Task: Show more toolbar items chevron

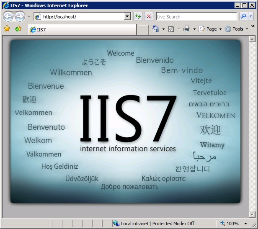Action: pos(253,26)
